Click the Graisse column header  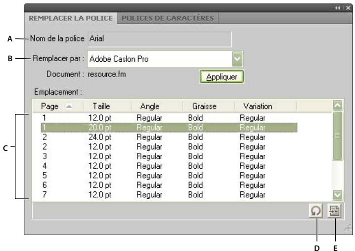click(209, 107)
